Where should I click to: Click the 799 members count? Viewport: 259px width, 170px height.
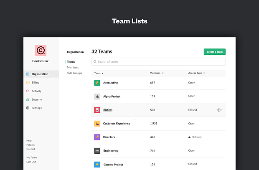pyautogui.click(x=152, y=151)
